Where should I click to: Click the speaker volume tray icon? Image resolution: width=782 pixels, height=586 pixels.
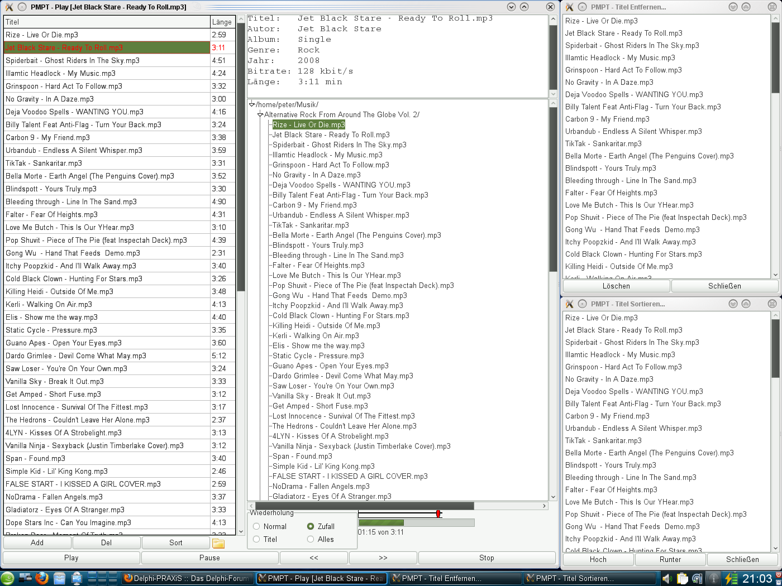667,578
